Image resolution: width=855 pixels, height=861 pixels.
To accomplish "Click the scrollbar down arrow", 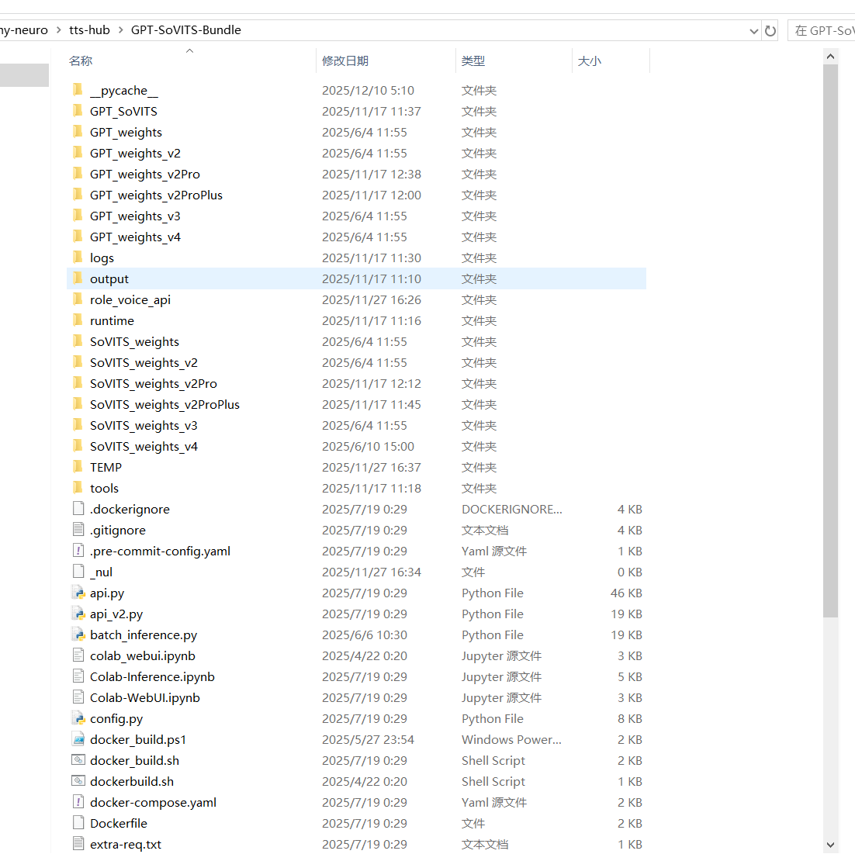I will point(830,845).
